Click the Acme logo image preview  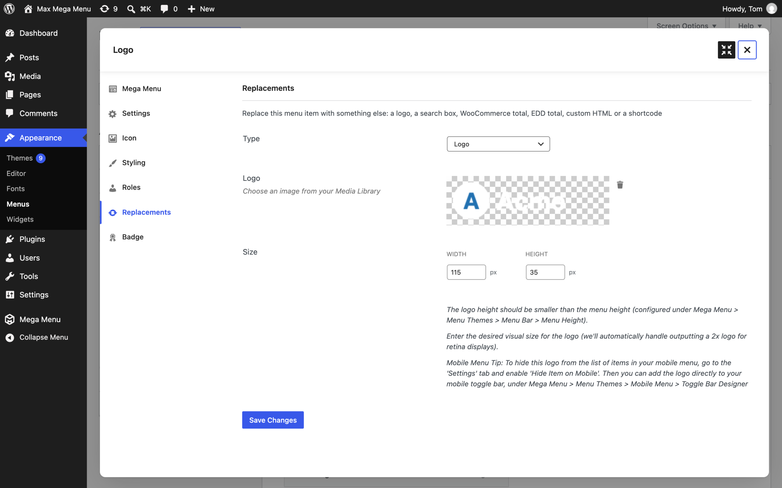click(528, 200)
